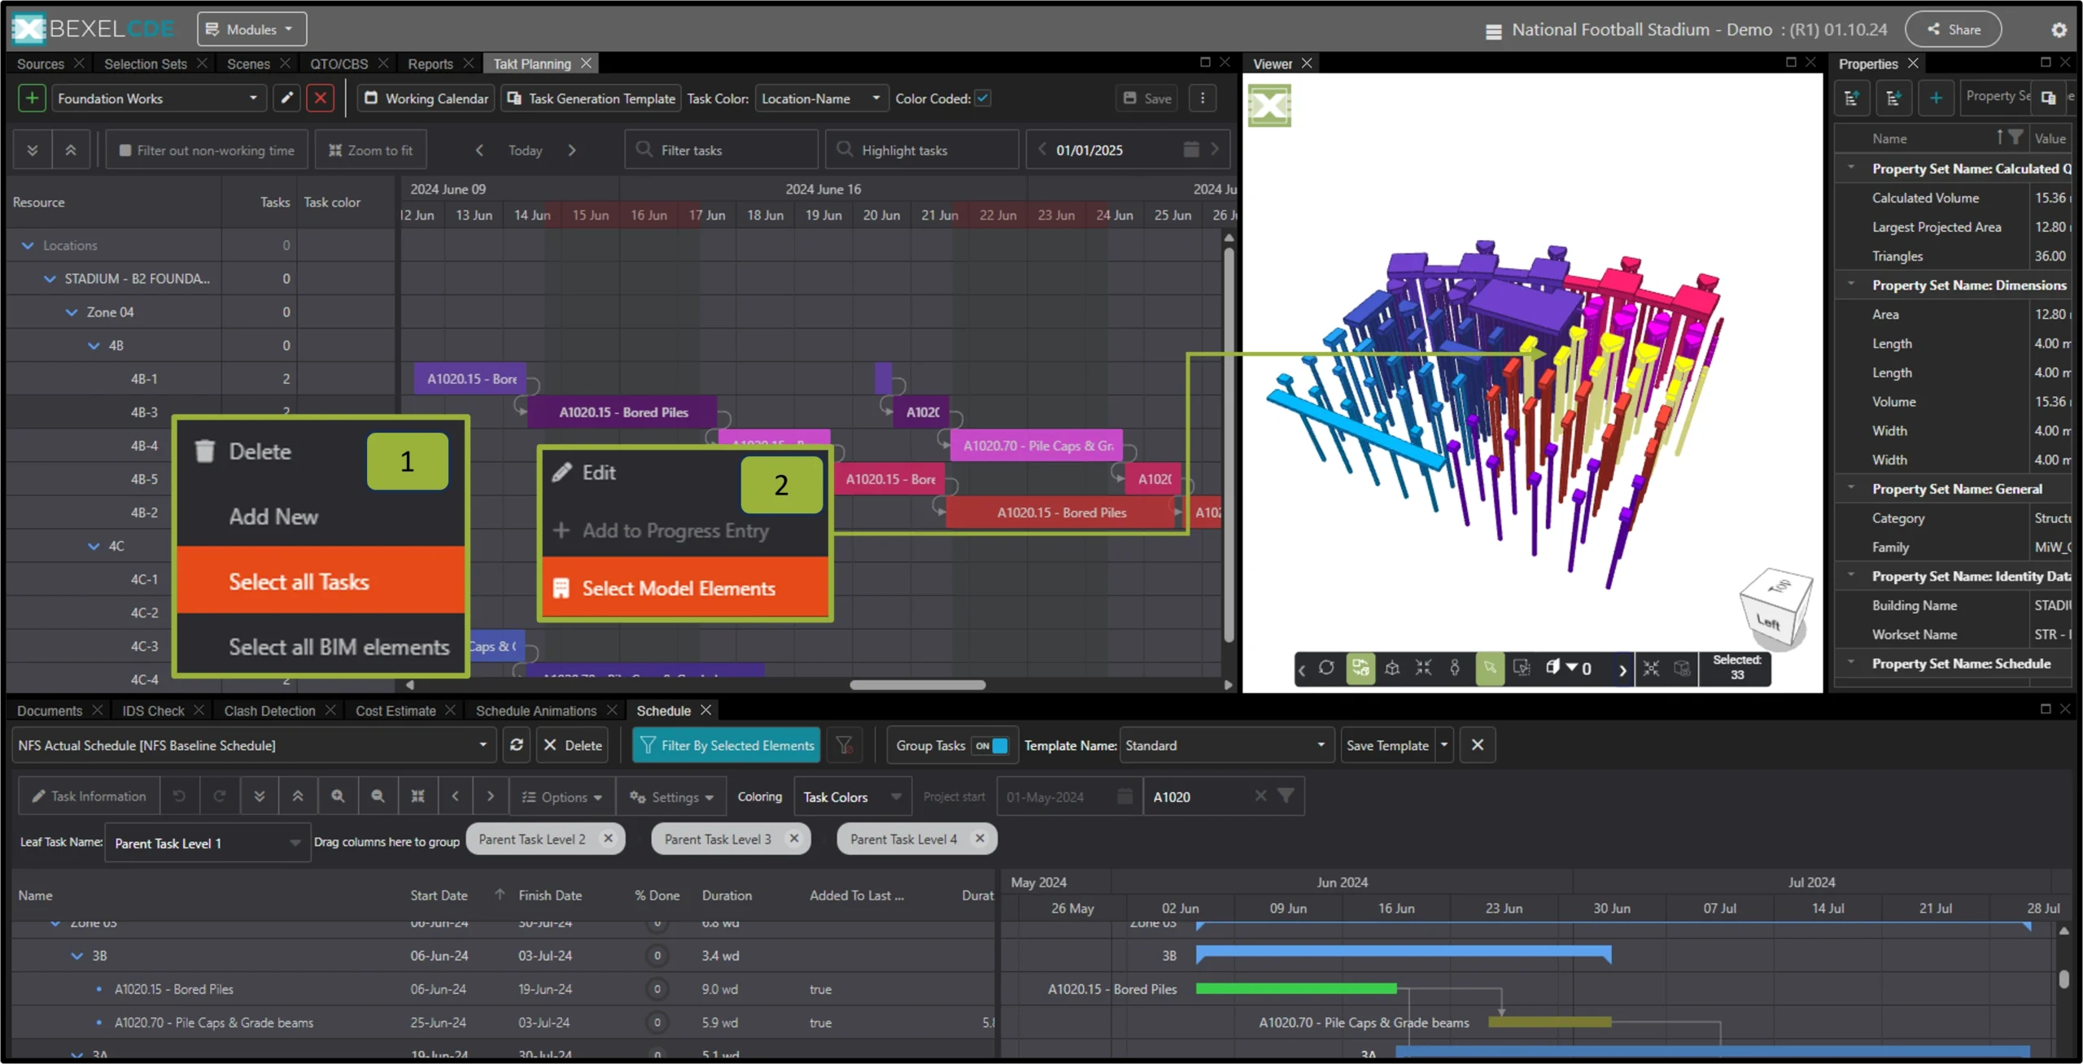Open Leaf Task Name level dropdown
Viewport: 2083px width, 1064px height.
click(207, 844)
